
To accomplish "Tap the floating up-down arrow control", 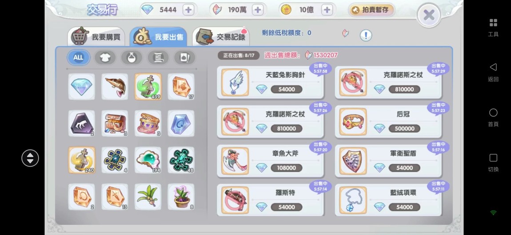I will click(x=30, y=158).
